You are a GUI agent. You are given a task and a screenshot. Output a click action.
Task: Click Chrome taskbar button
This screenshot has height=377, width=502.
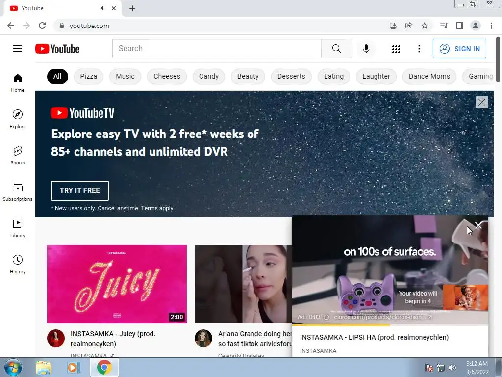[104, 367]
